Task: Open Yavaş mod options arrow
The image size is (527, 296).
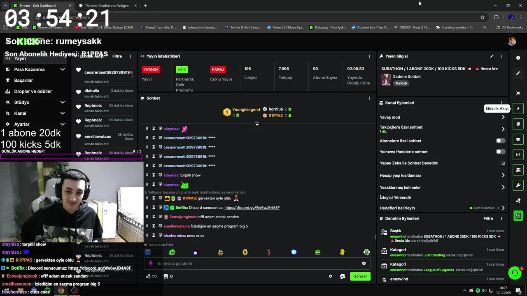Action: pos(503,117)
